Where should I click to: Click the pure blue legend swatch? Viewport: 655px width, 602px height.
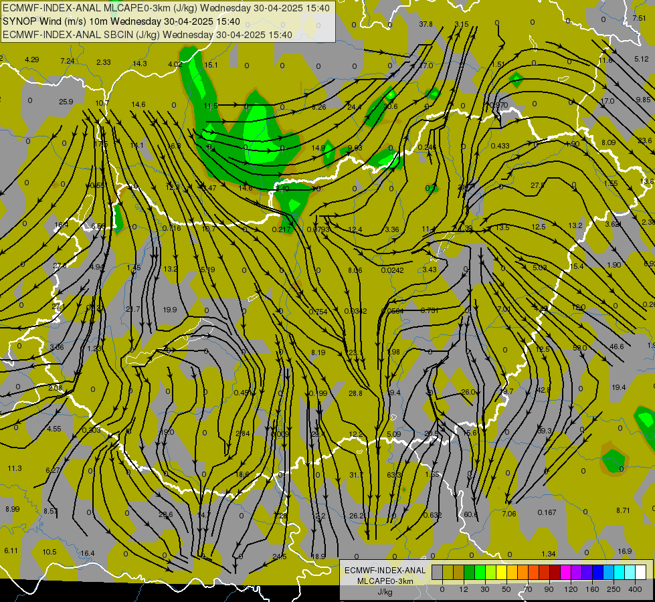597,572
